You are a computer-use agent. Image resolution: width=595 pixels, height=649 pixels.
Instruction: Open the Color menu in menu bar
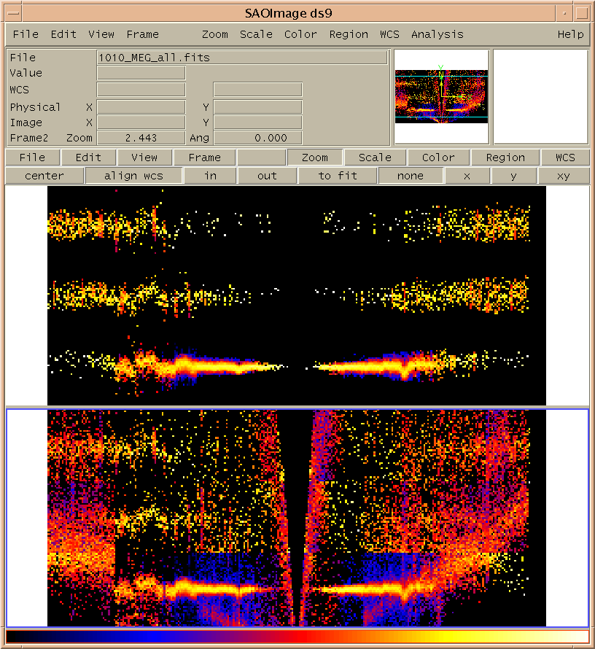point(300,34)
